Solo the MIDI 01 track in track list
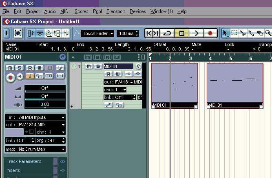272x178 pixels. pyautogui.click(x=97, y=66)
